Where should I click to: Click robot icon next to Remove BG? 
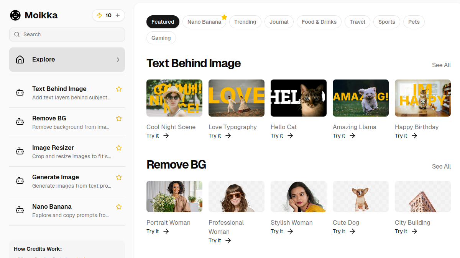20,122
